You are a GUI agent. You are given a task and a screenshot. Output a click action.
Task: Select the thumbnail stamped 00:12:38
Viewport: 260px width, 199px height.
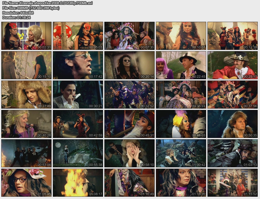point(233,36)
